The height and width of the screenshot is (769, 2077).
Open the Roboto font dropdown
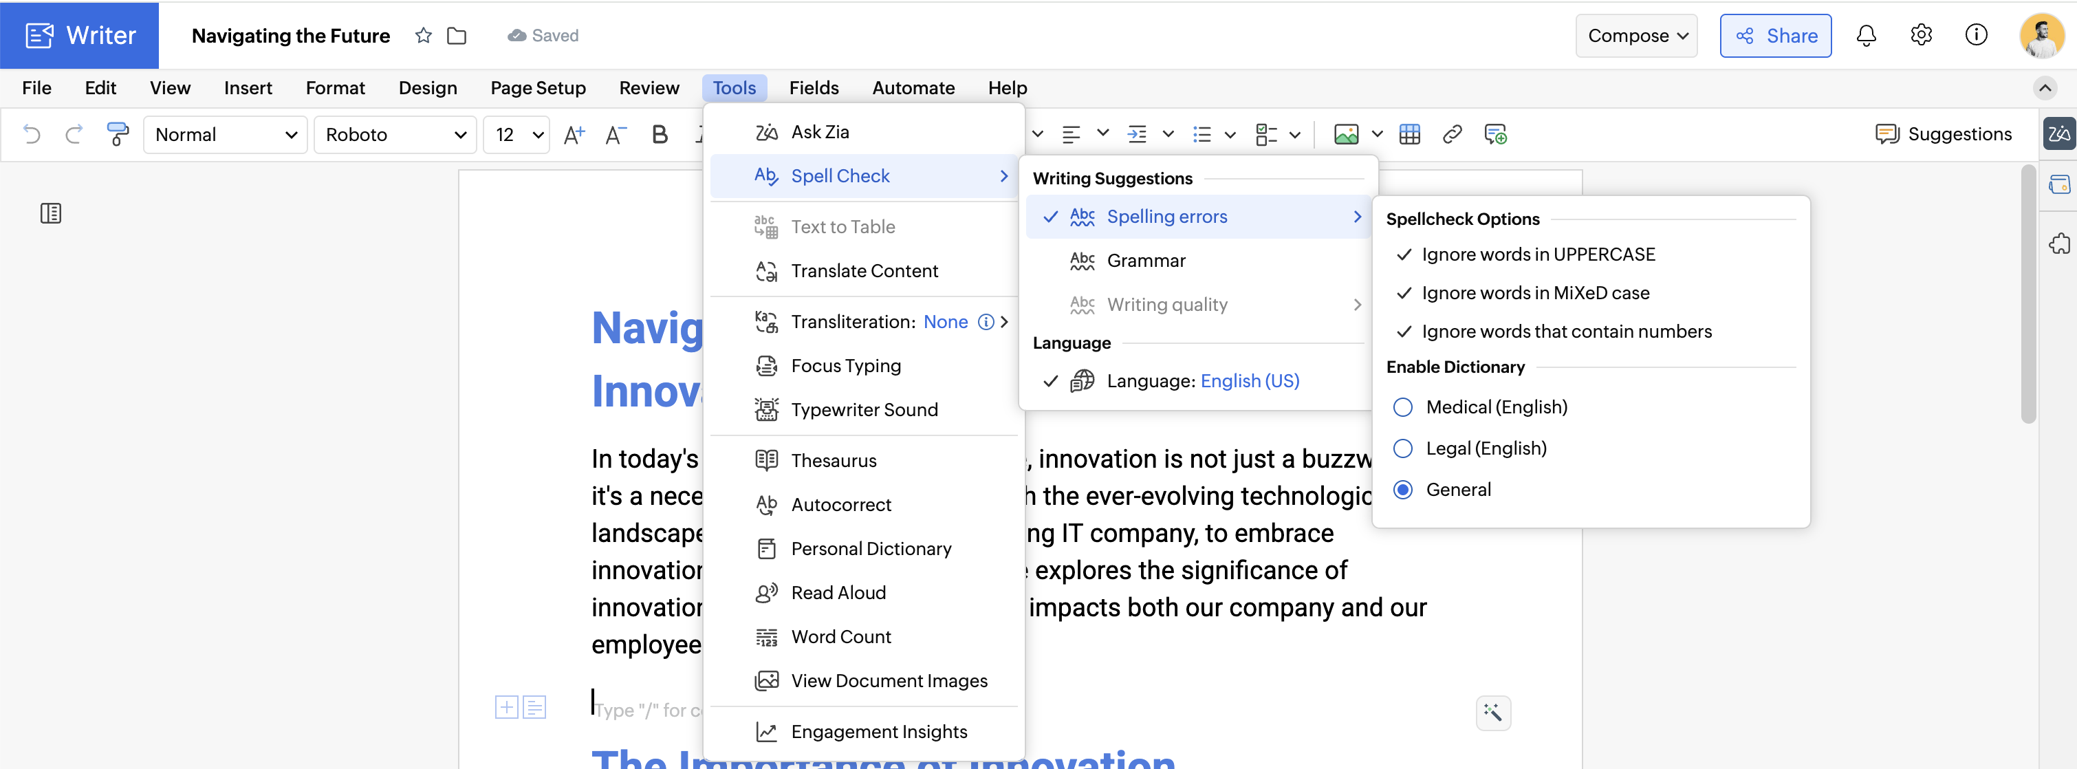pos(395,135)
